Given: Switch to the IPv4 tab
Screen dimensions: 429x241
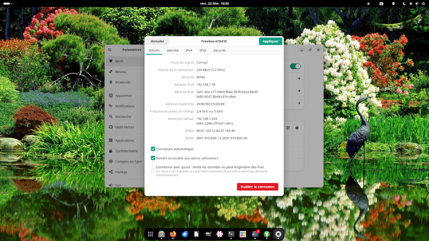Looking at the screenshot, I should pos(189,51).
